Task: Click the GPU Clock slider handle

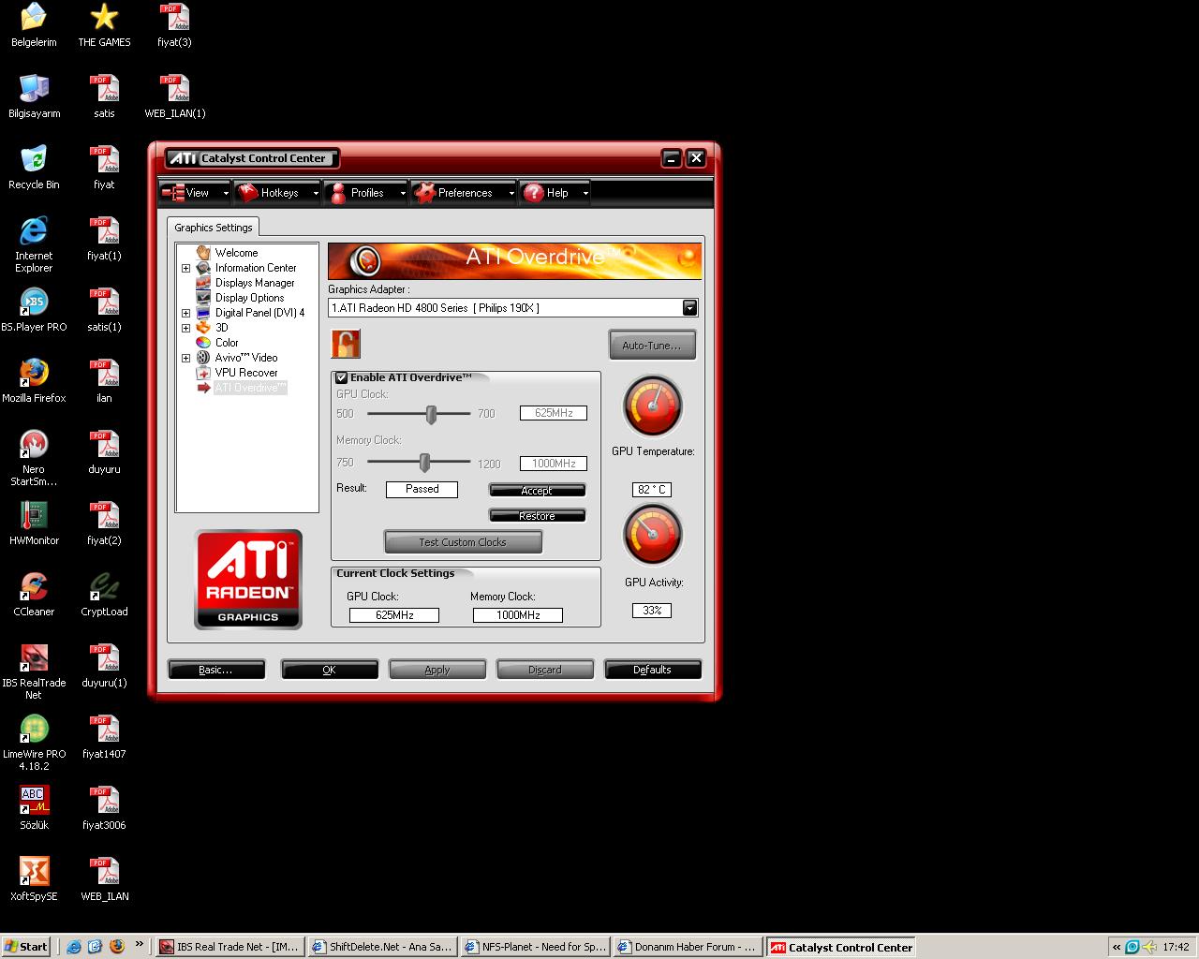Action: point(431,414)
